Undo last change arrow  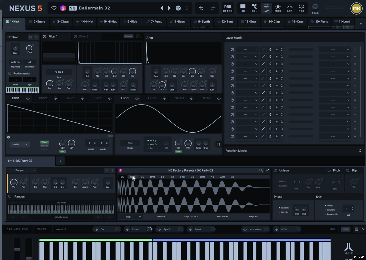(x=201, y=8)
